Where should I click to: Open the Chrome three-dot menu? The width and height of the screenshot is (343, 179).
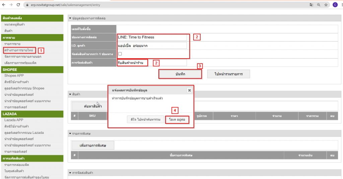click(x=341, y=5)
